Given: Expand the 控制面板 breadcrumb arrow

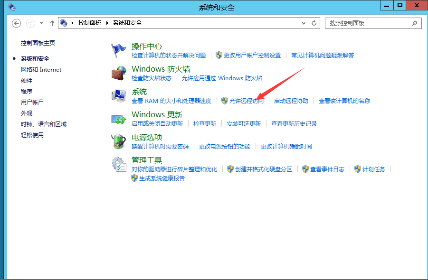Looking at the screenshot, I should [107, 23].
